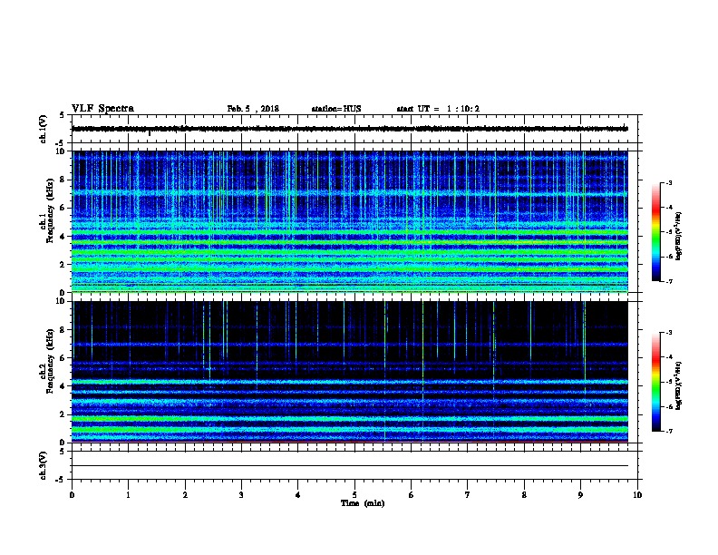Image resolution: width=718 pixels, height=555 pixels.
Task: Click the flat ch.3 waveform line
Action: (x=350, y=466)
